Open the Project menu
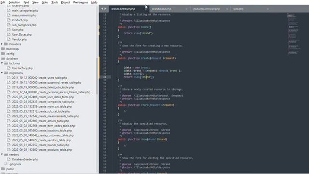The width and height of the screenshot is (309, 174). click(66, 2)
